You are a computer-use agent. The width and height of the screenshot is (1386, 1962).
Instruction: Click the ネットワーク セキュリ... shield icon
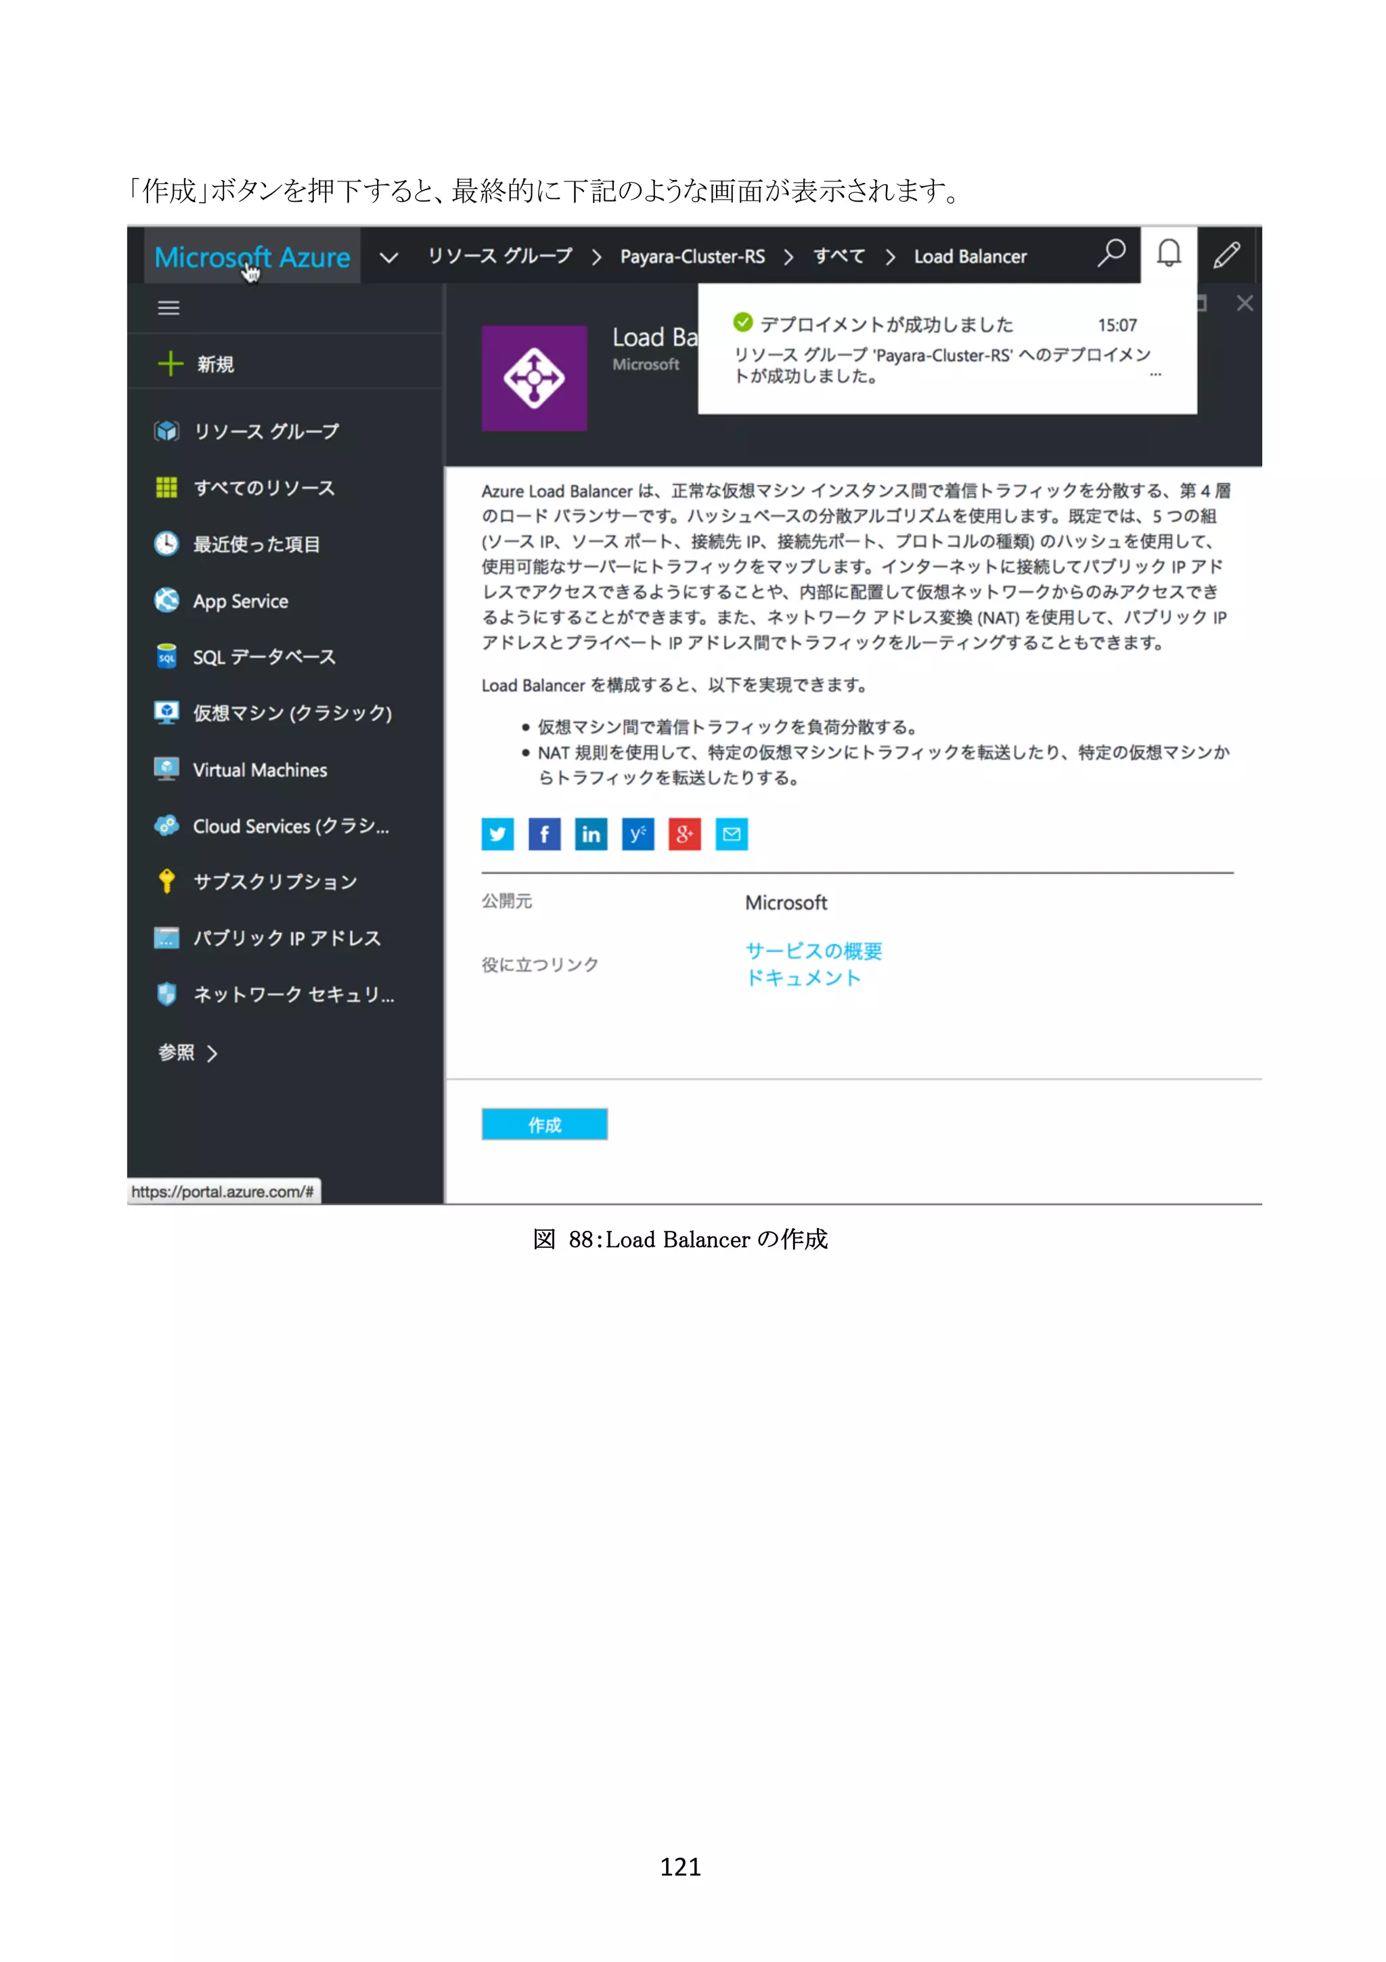click(x=166, y=994)
